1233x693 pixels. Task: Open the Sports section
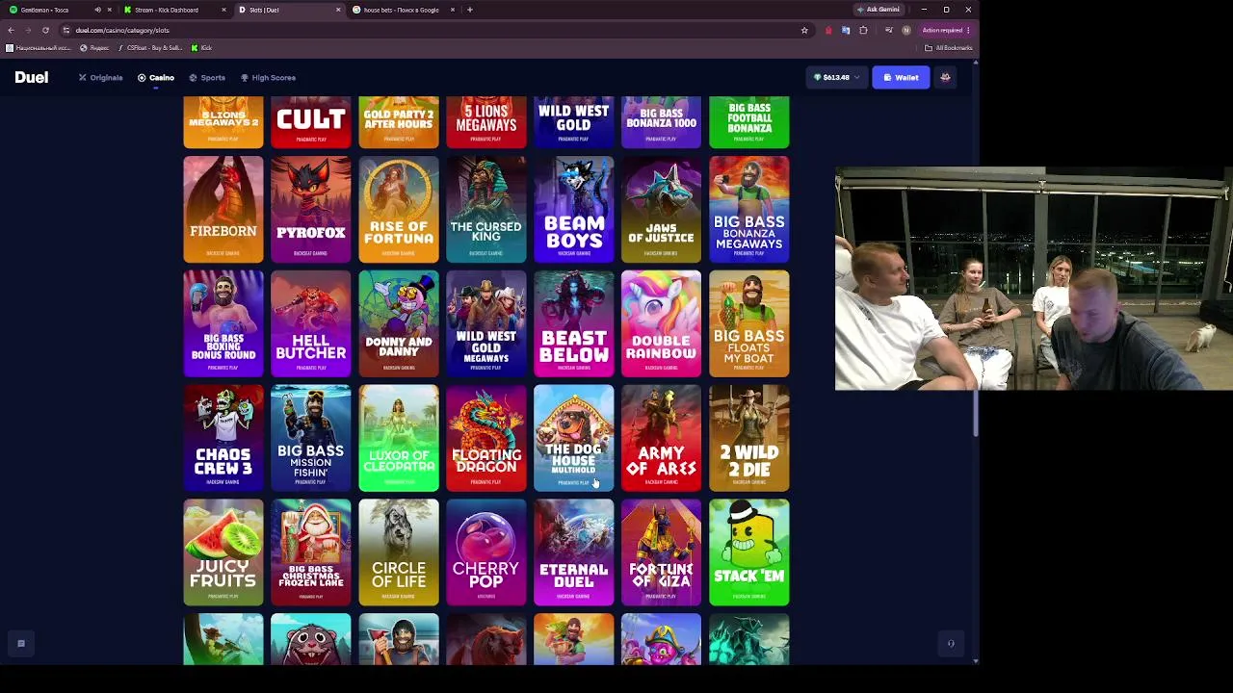coord(207,77)
